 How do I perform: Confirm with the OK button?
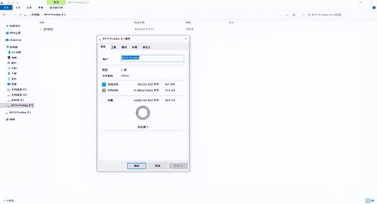coord(137,166)
